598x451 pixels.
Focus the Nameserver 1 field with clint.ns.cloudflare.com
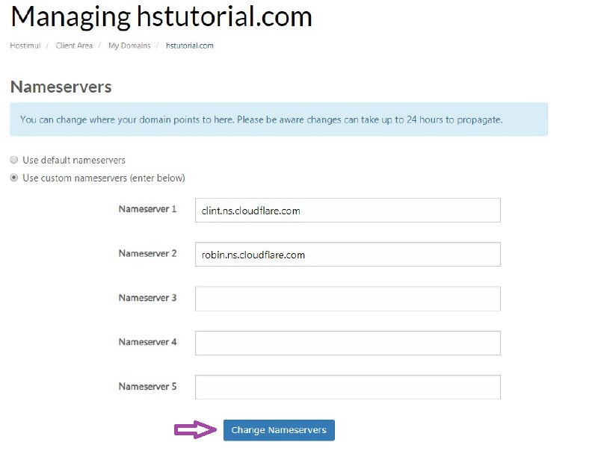coord(348,211)
